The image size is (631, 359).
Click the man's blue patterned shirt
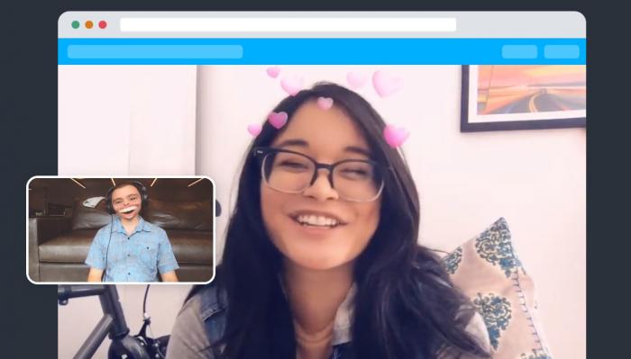tap(132, 250)
